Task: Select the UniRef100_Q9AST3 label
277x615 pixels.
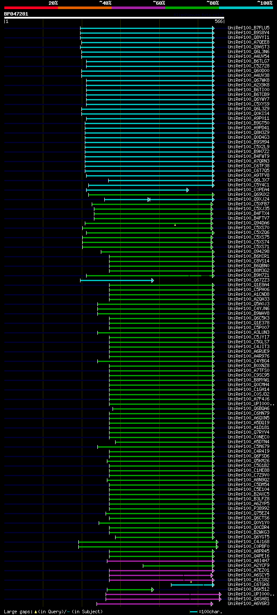Action: [x=248, y=47]
